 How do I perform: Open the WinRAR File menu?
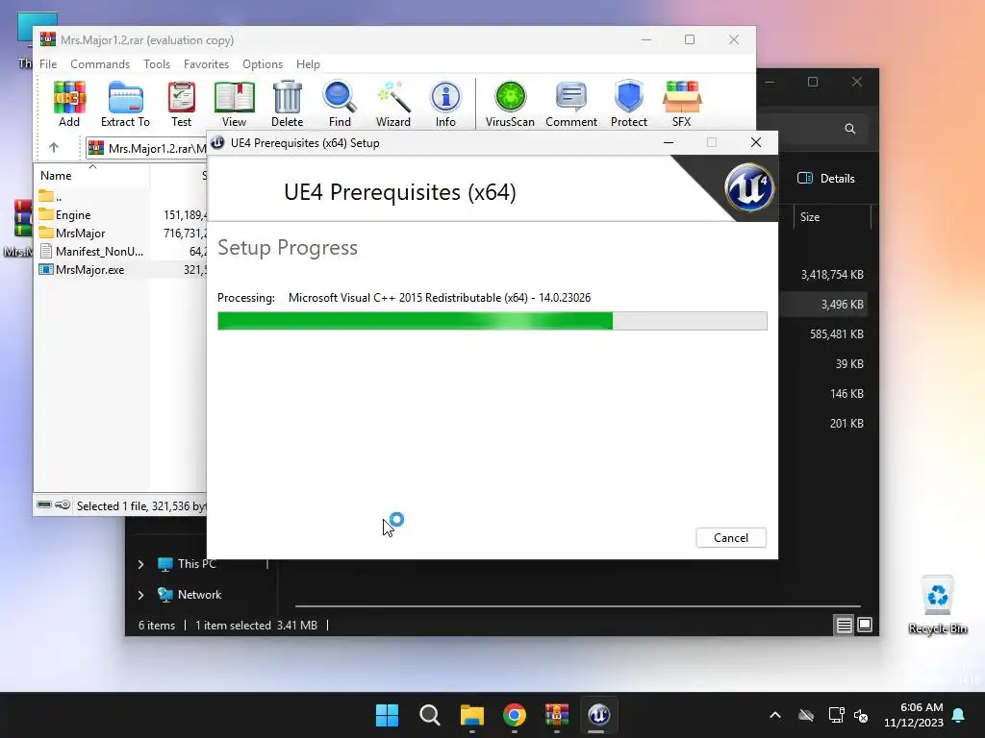48,64
